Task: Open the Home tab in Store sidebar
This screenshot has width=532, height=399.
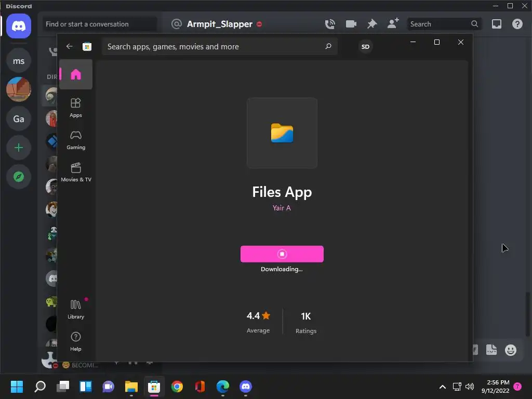Action: [x=76, y=74]
